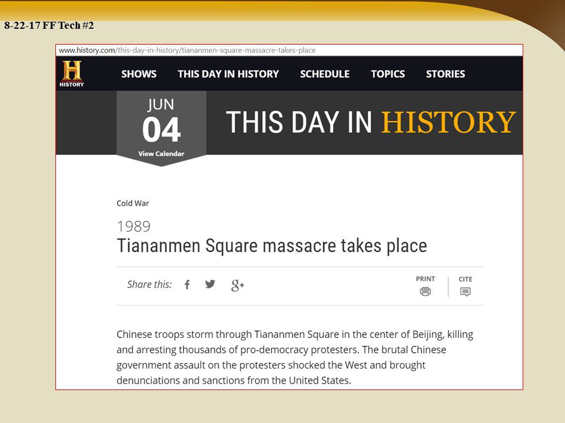Click the Cite icon
Viewport: 565px width, 423px height.
click(465, 292)
